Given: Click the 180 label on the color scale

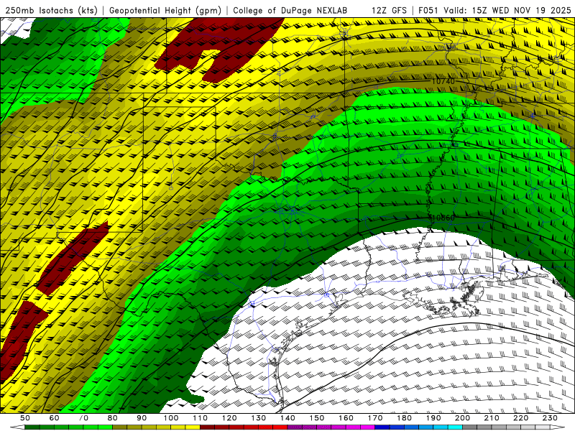Looking at the screenshot, I should point(404,418).
